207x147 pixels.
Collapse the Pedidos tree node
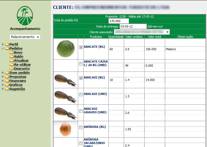coord(2,48)
